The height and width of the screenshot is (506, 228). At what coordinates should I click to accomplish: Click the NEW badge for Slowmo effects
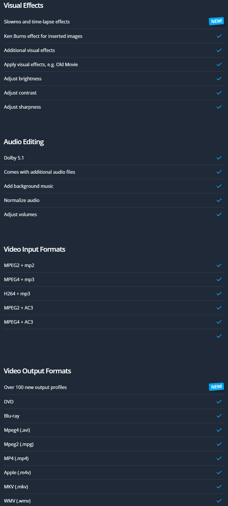(216, 21)
